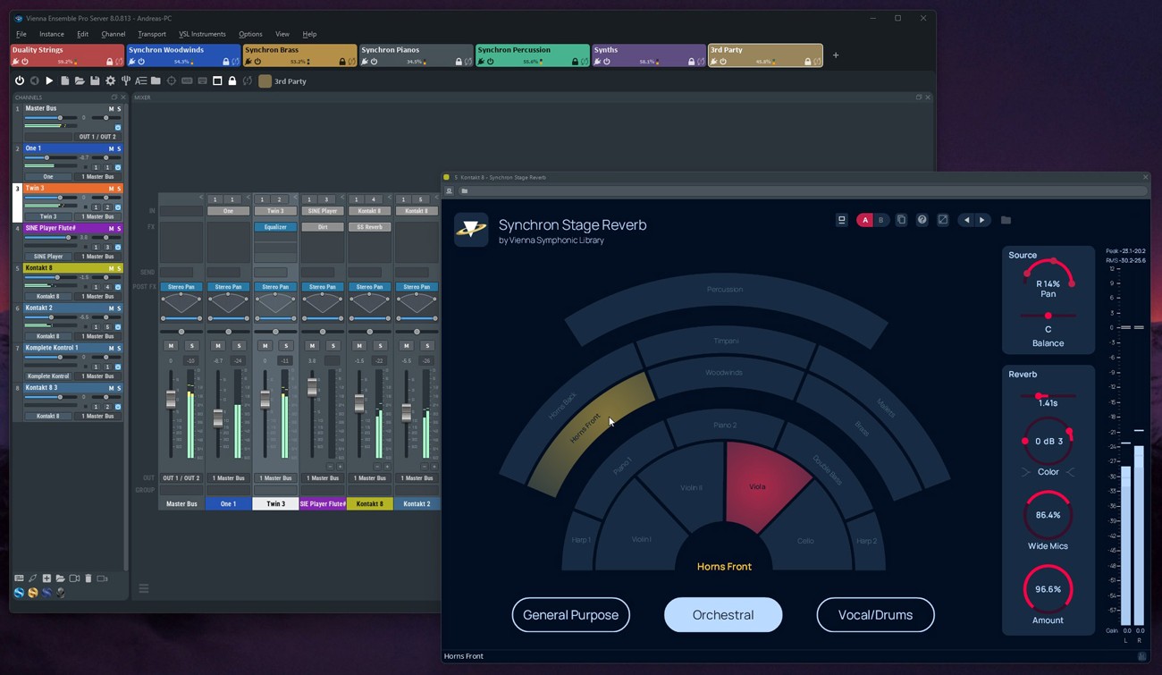Open the hamburger menu at the mixer bottom
This screenshot has height=675, width=1162.
144,589
